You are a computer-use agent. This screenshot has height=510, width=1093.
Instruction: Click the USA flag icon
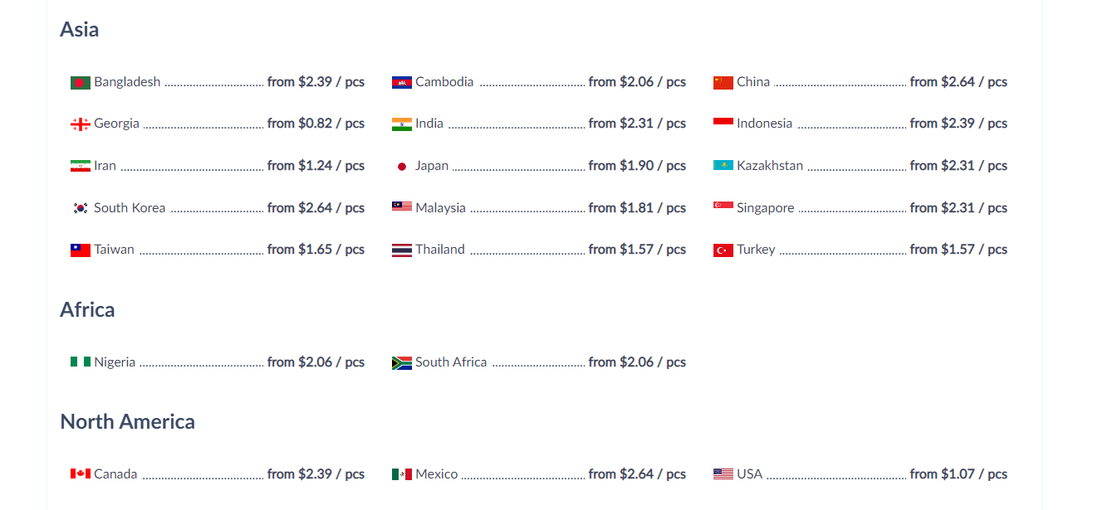click(x=723, y=474)
